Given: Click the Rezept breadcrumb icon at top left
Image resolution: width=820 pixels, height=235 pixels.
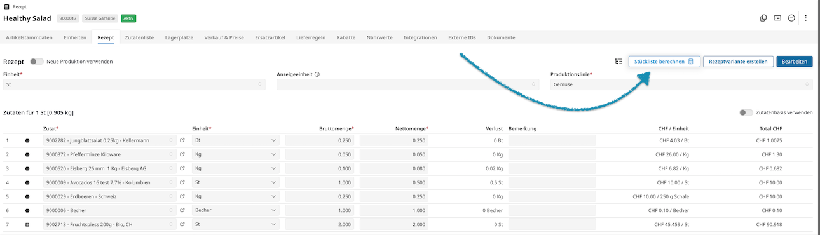Looking at the screenshot, I should [x=6, y=6].
